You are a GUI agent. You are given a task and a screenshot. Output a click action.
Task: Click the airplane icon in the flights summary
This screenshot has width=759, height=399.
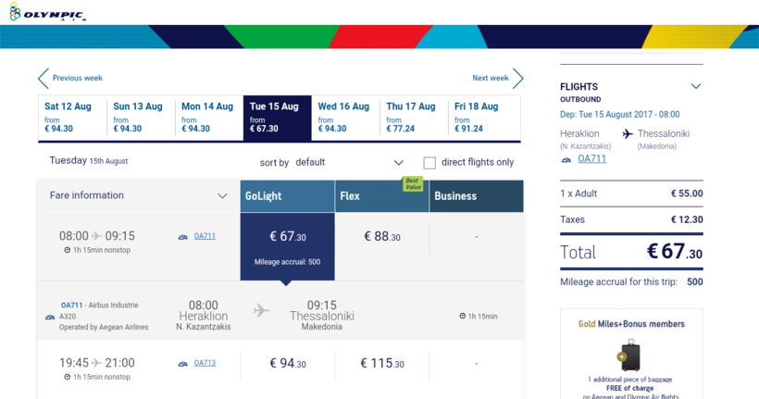(628, 134)
